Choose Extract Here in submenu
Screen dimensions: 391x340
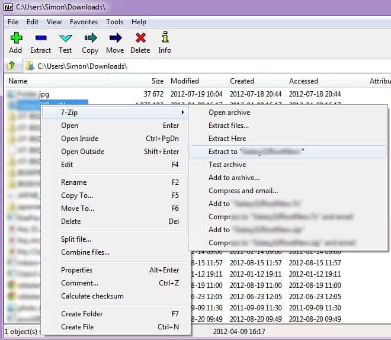click(x=288, y=139)
